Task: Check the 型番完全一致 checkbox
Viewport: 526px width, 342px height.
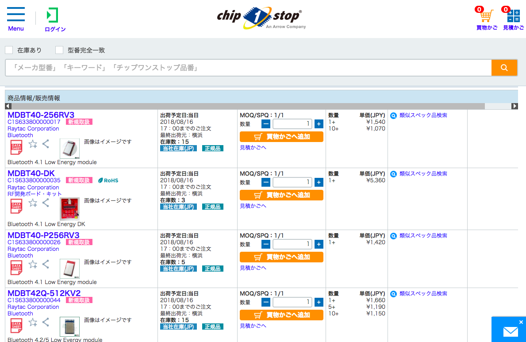Action: pos(59,50)
